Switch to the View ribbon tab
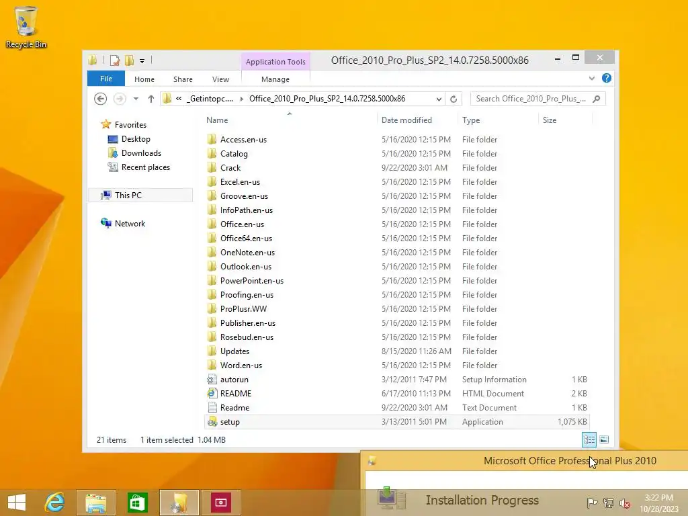 point(220,79)
